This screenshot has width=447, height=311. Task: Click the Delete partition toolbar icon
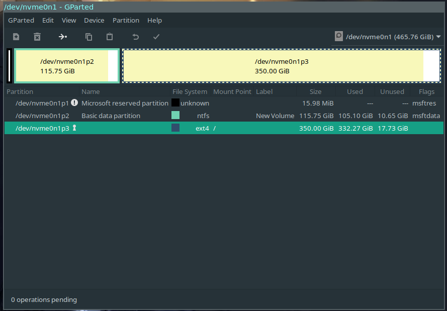(37, 37)
